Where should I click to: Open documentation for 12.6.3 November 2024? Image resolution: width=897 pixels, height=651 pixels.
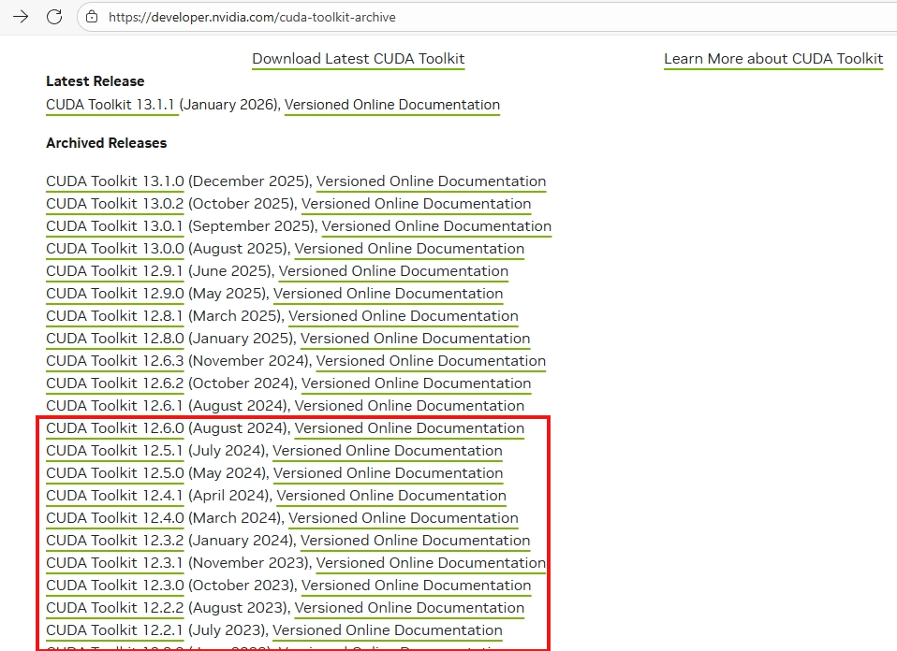pyautogui.click(x=431, y=361)
